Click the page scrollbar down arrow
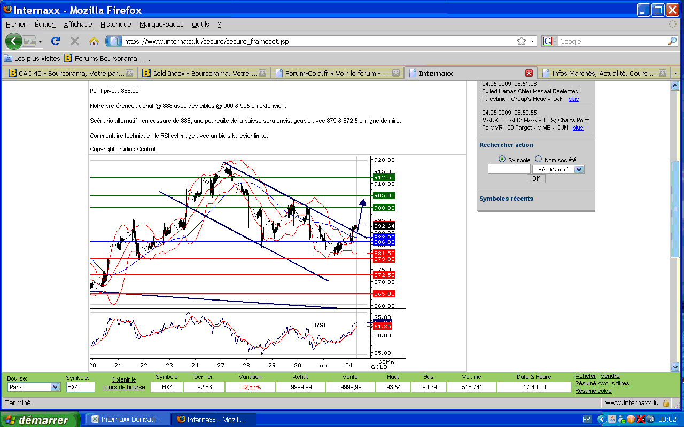This screenshot has height=427, width=684. 675,367
